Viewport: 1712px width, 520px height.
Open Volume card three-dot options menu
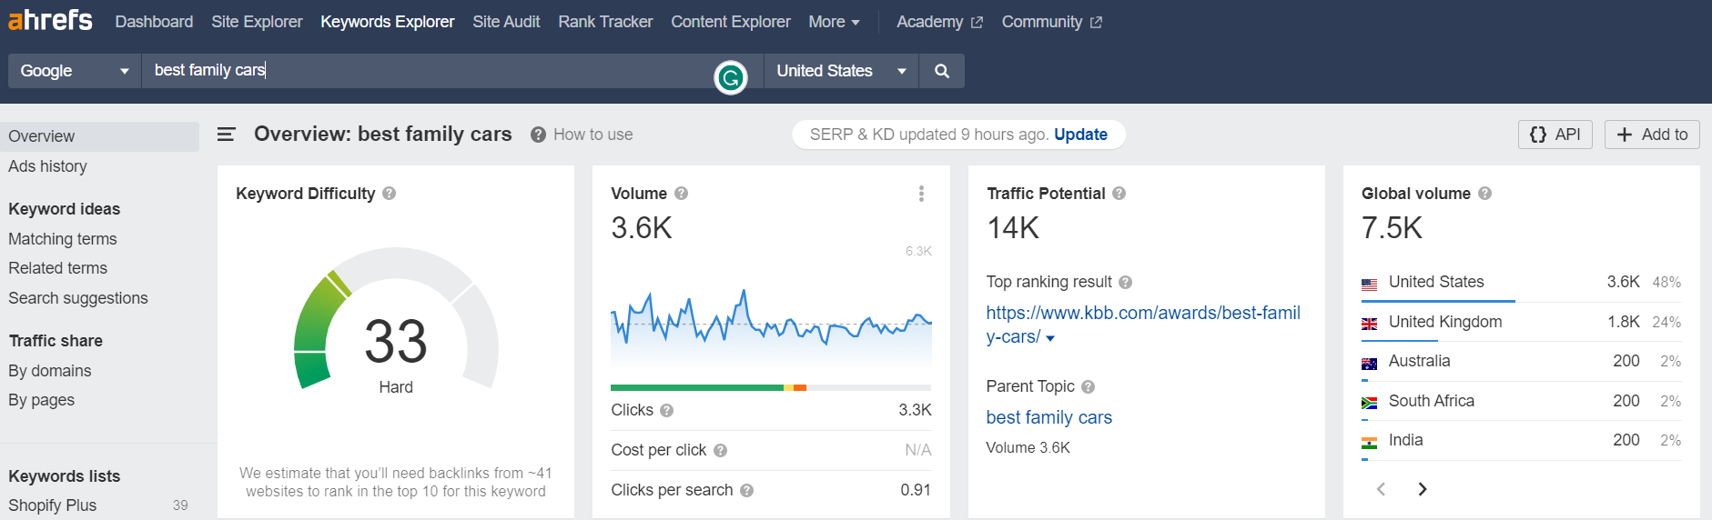click(x=921, y=194)
